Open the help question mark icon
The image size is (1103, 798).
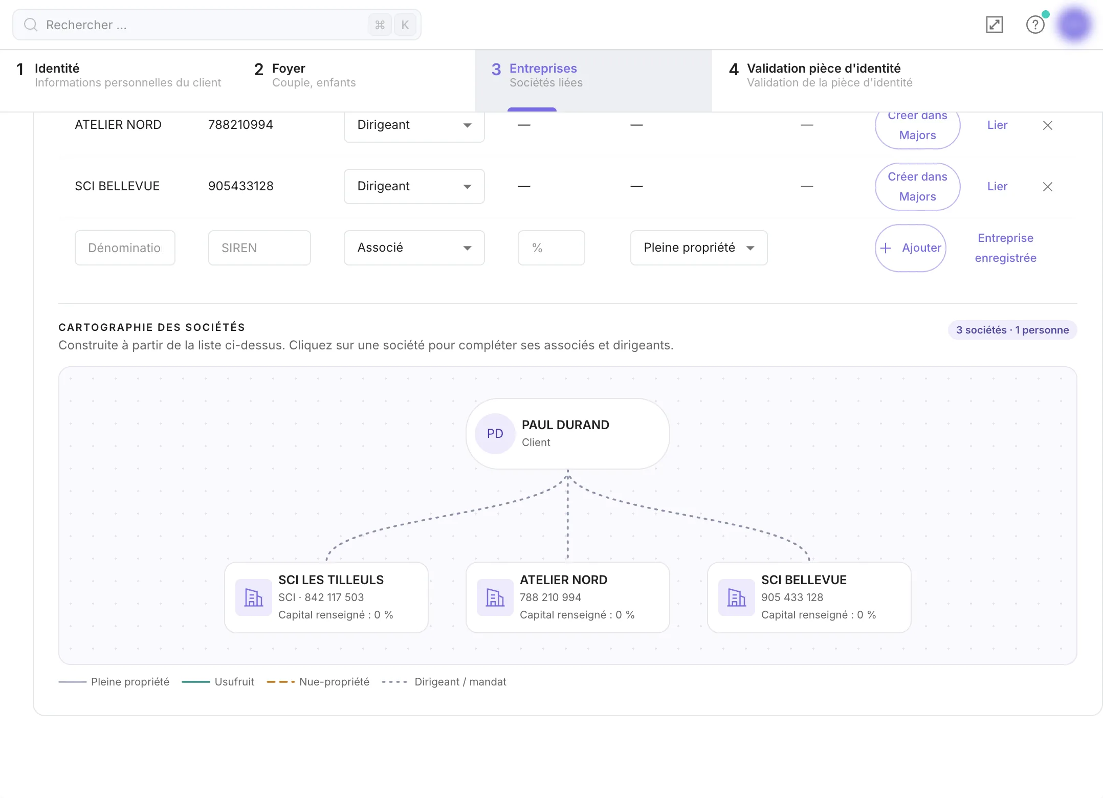coord(1035,25)
